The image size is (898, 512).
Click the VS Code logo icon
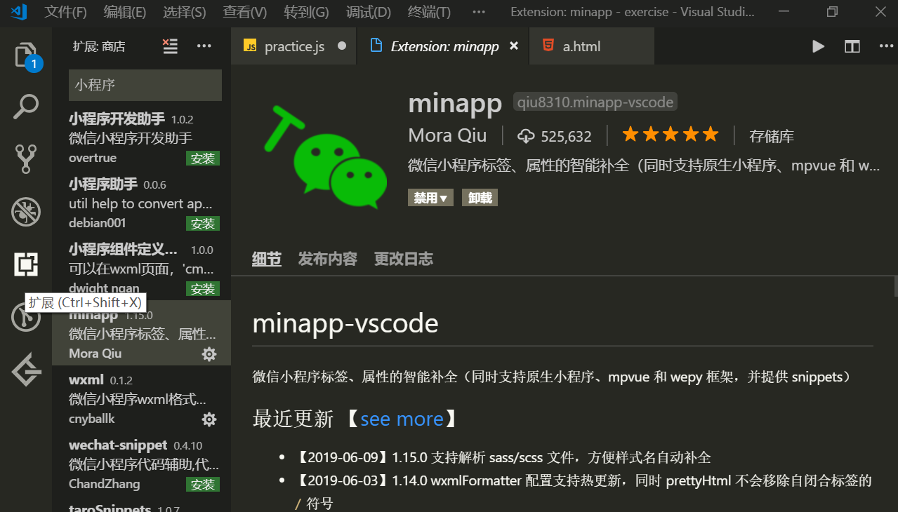click(x=19, y=12)
